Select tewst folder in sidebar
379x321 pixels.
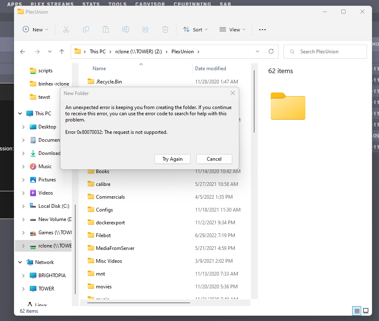[40, 97]
